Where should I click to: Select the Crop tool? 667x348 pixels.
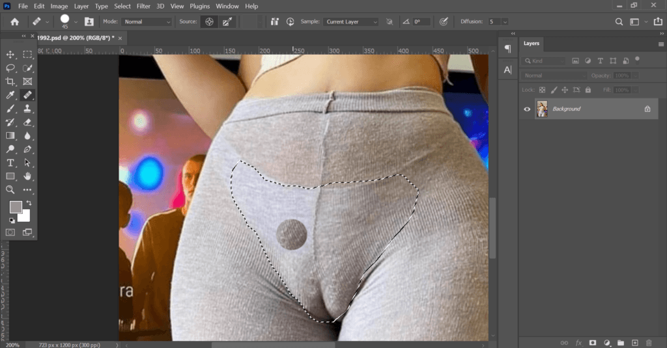pyautogui.click(x=10, y=82)
